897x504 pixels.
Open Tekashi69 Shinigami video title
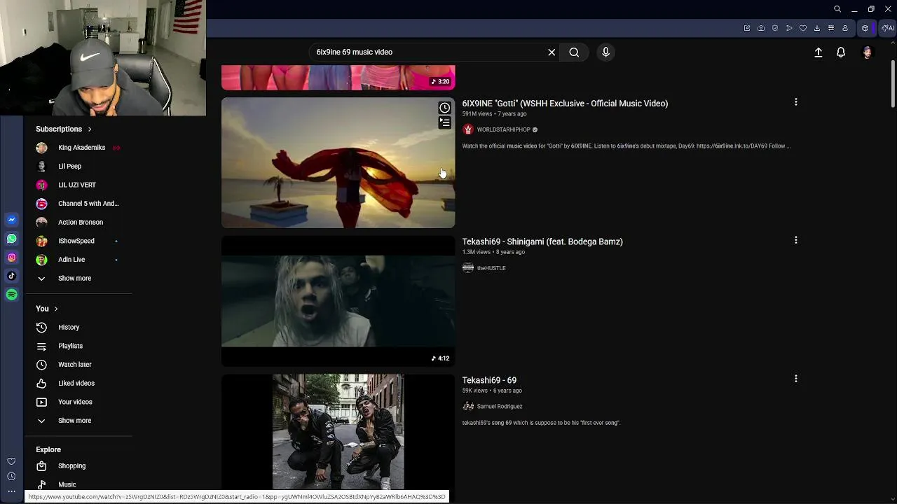click(542, 241)
